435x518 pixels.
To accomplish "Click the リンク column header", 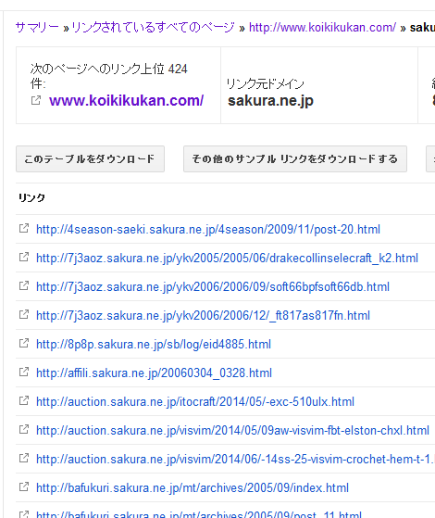I will pyautogui.click(x=31, y=198).
